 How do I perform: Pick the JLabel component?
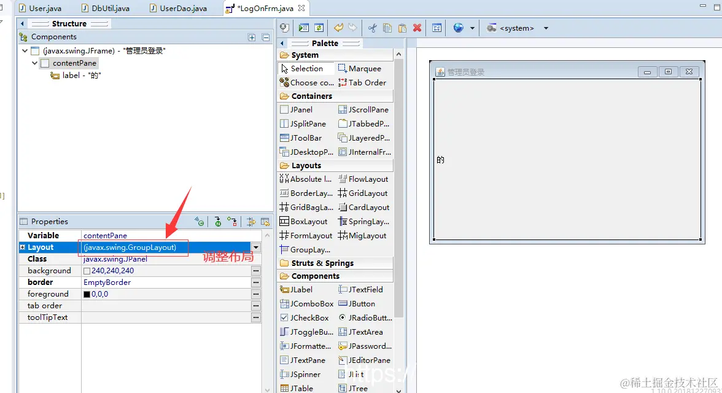[296, 290]
